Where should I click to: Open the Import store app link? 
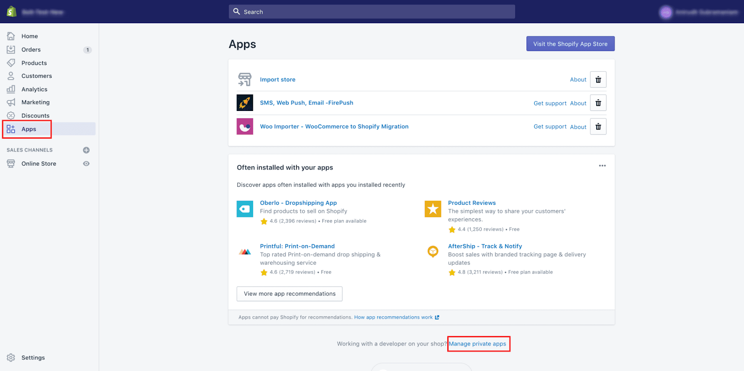[x=278, y=79]
